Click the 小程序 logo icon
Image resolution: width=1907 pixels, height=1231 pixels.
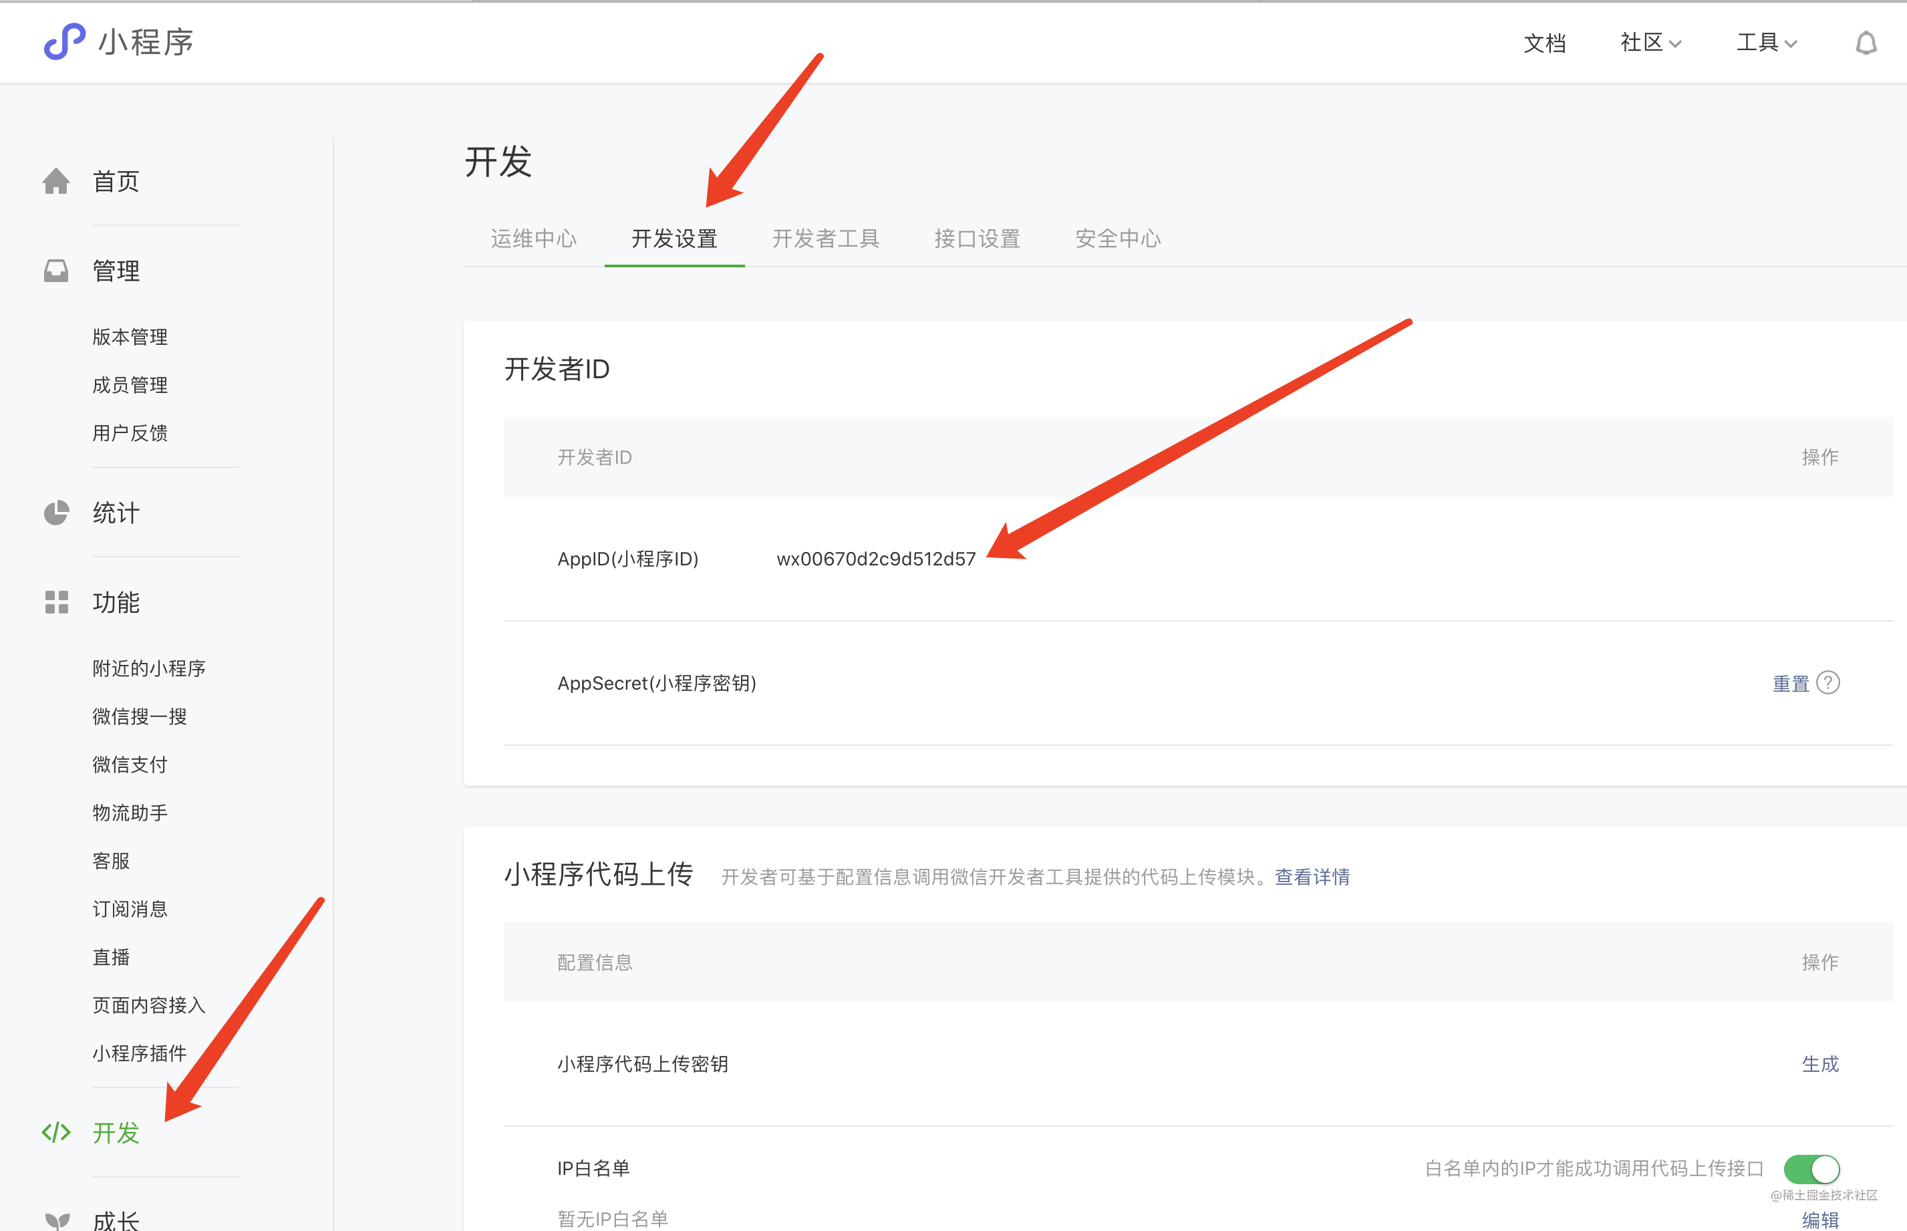(64, 41)
